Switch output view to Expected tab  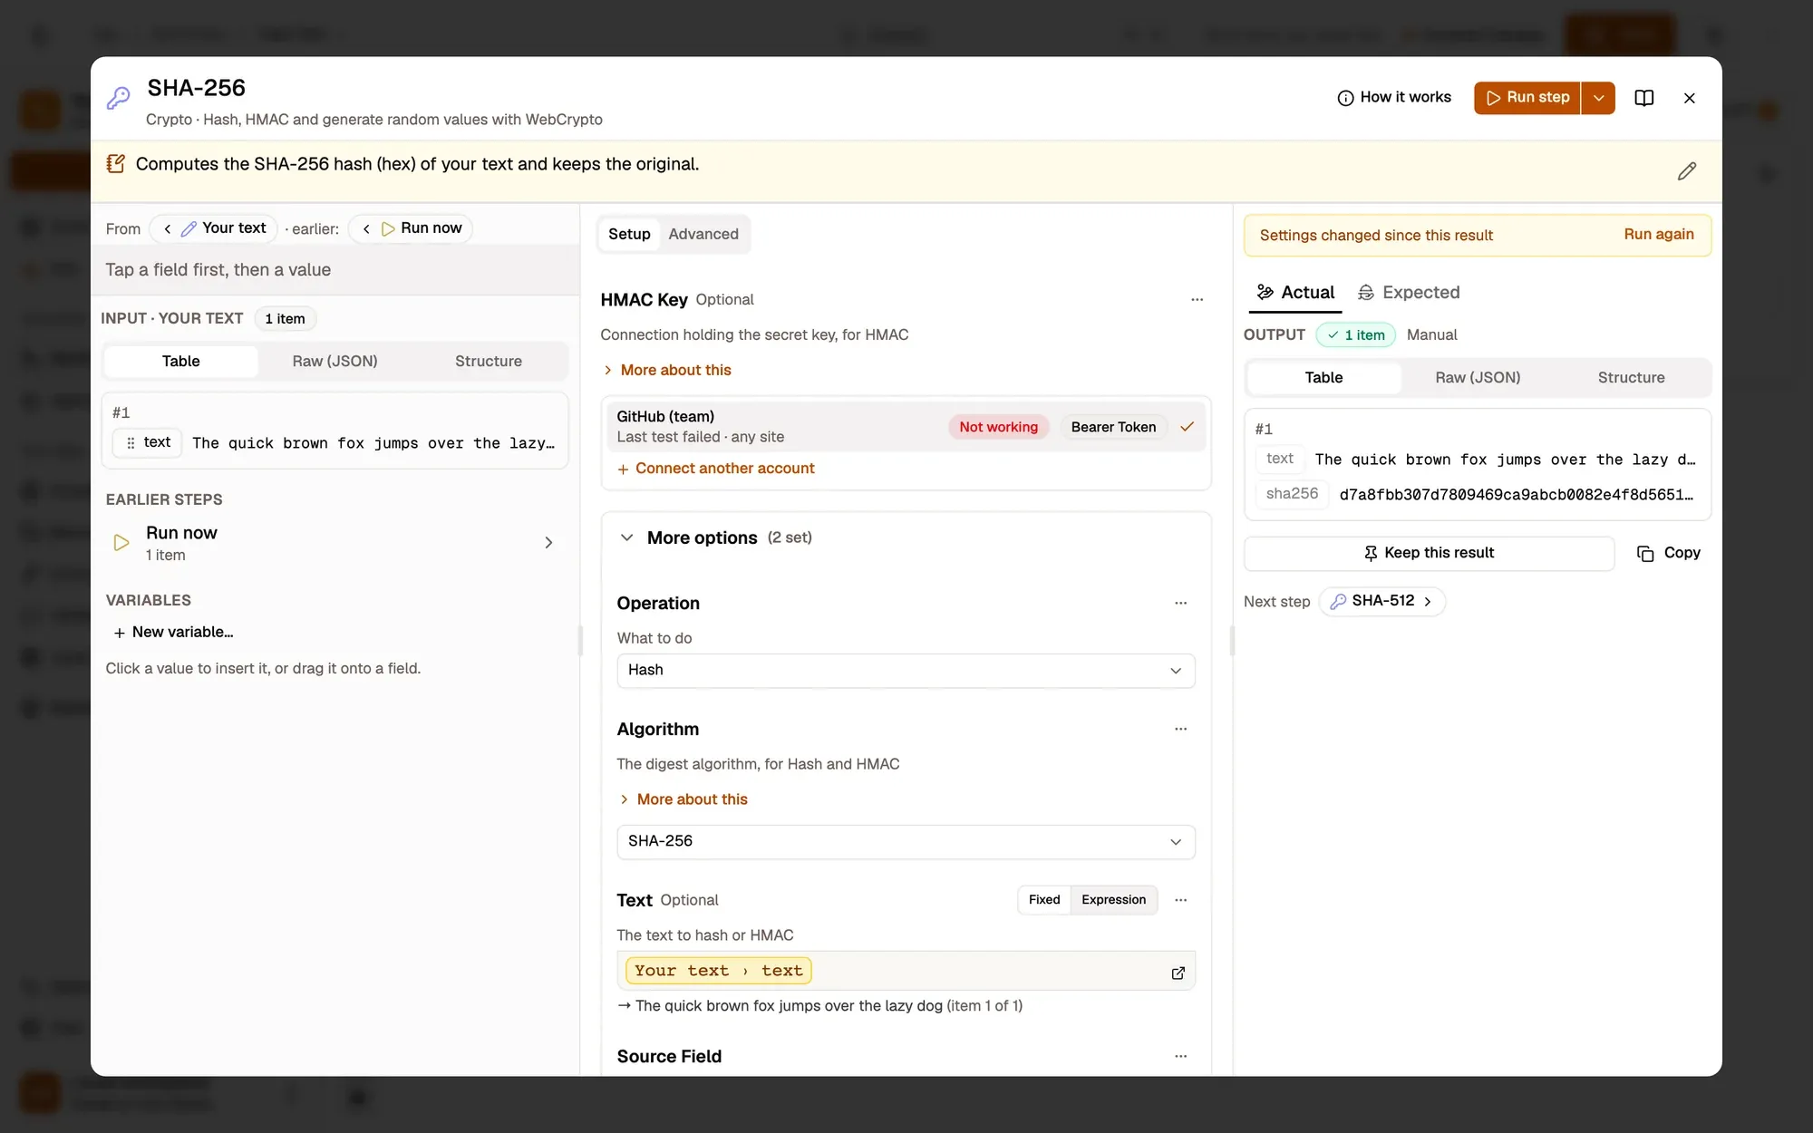pyautogui.click(x=1409, y=292)
